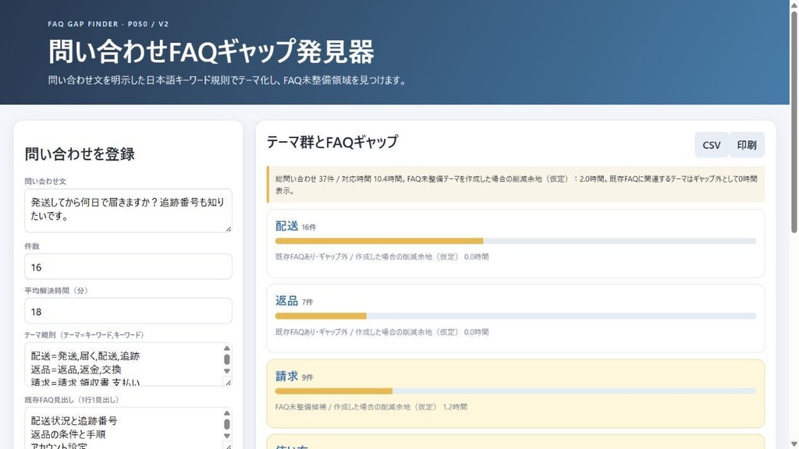Click the 請求 theme progress bar
This screenshot has height=449, width=799.
pos(516,391)
